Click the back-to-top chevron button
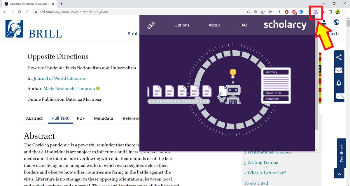Viewport: 350px width, 186px height. point(339,174)
